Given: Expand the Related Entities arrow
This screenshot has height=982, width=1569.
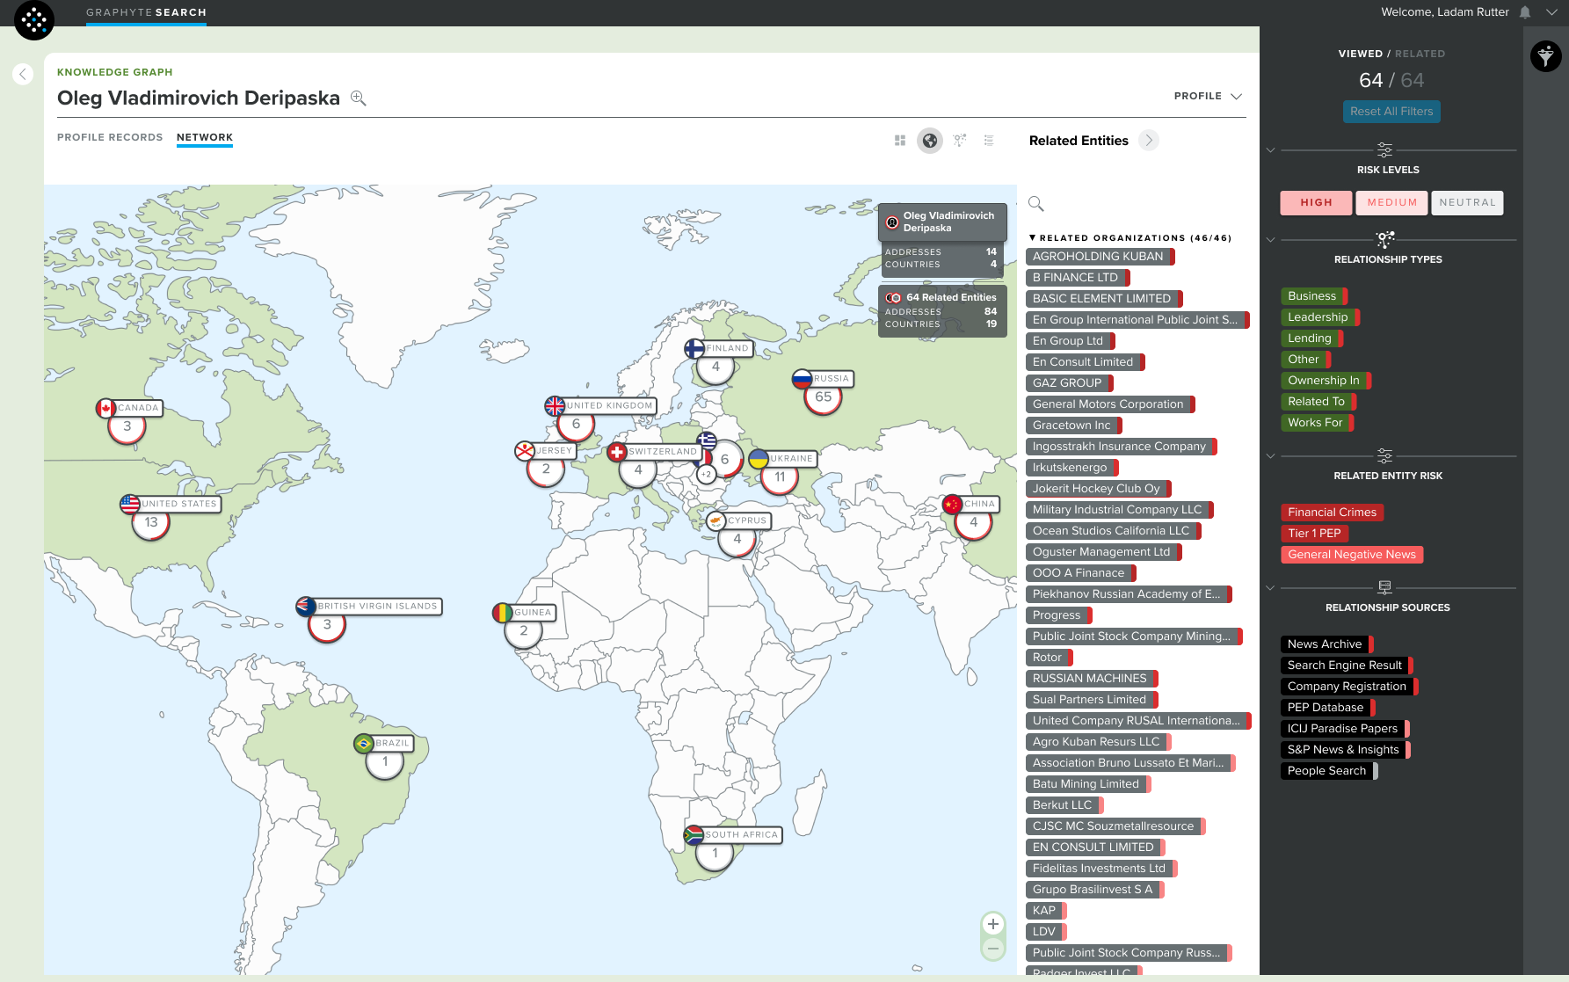Looking at the screenshot, I should point(1149,141).
